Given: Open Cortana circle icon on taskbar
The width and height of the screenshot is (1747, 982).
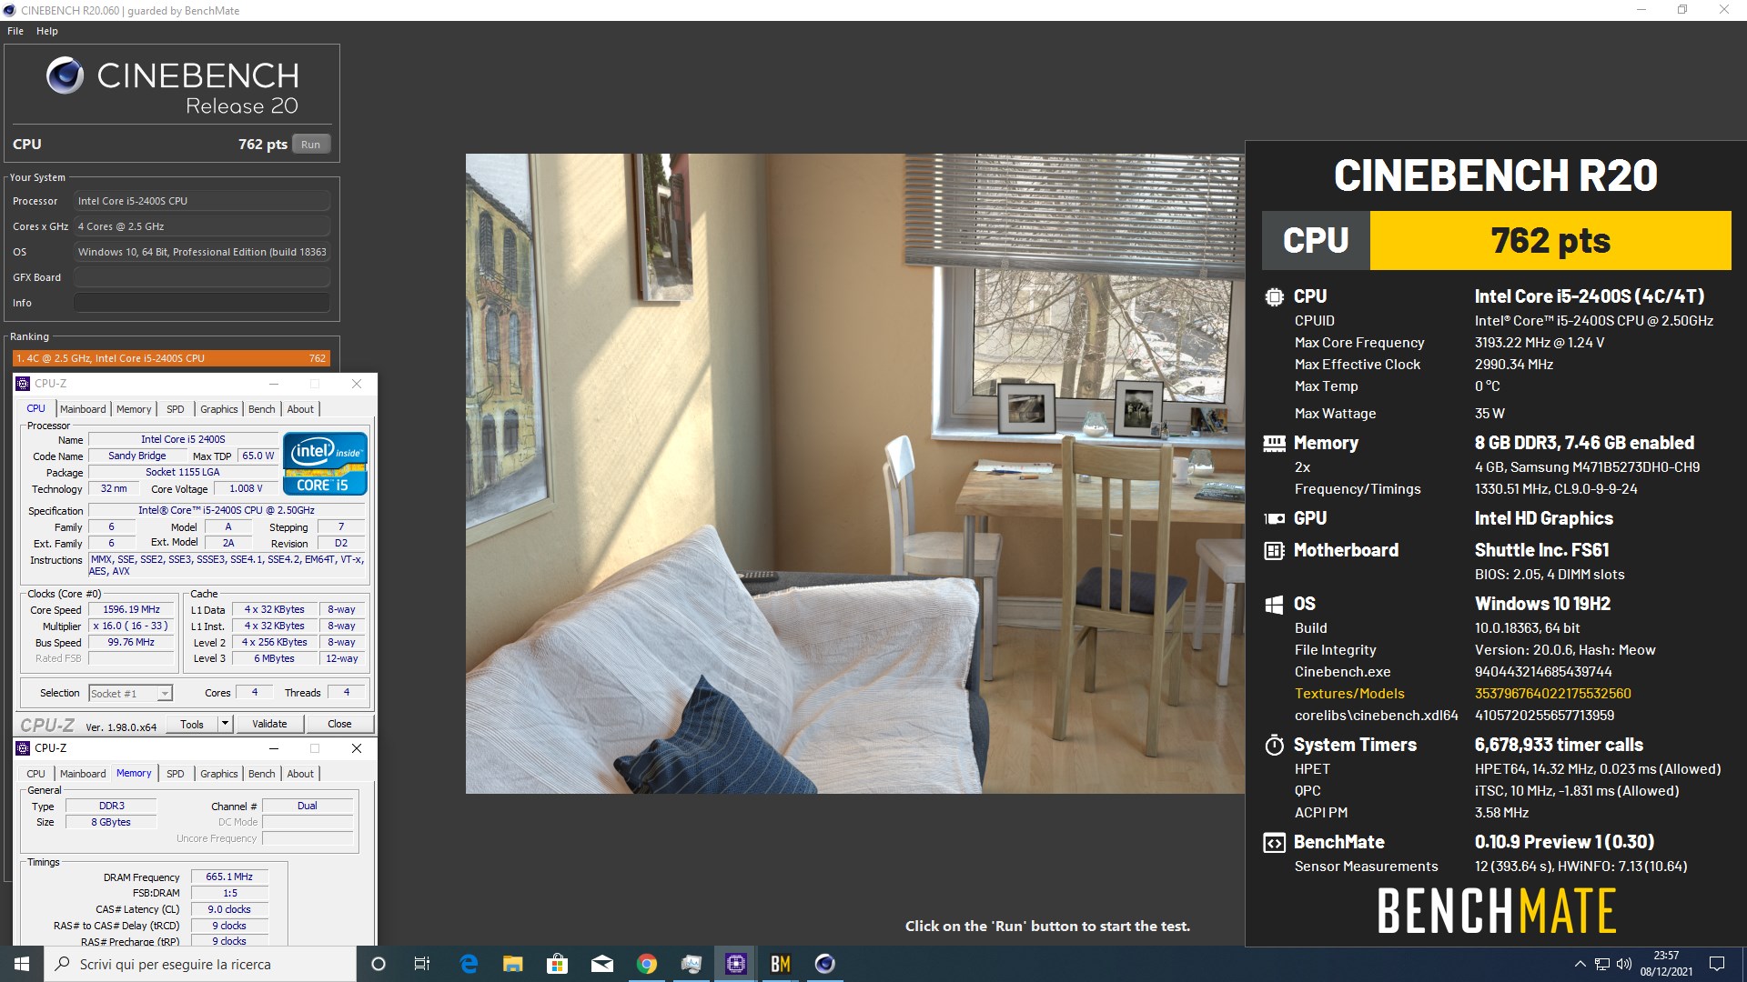Looking at the screenshot, I should click(x=379, y=964).
